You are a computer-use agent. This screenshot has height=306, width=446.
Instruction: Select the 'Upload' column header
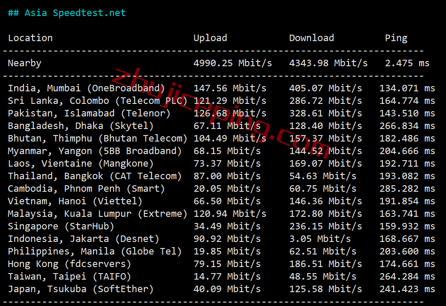[210, 38]
